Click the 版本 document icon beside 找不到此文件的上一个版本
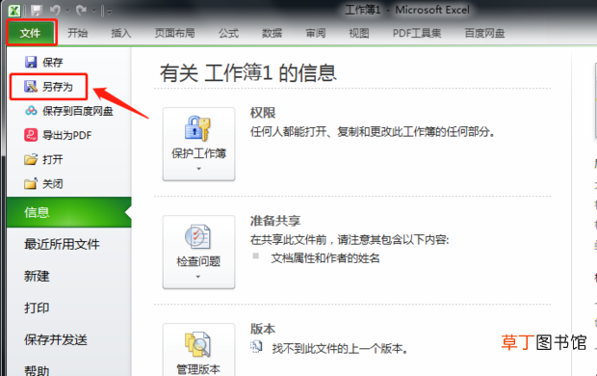Viewport: 597px width, 376px height. [x=256, y=347]
